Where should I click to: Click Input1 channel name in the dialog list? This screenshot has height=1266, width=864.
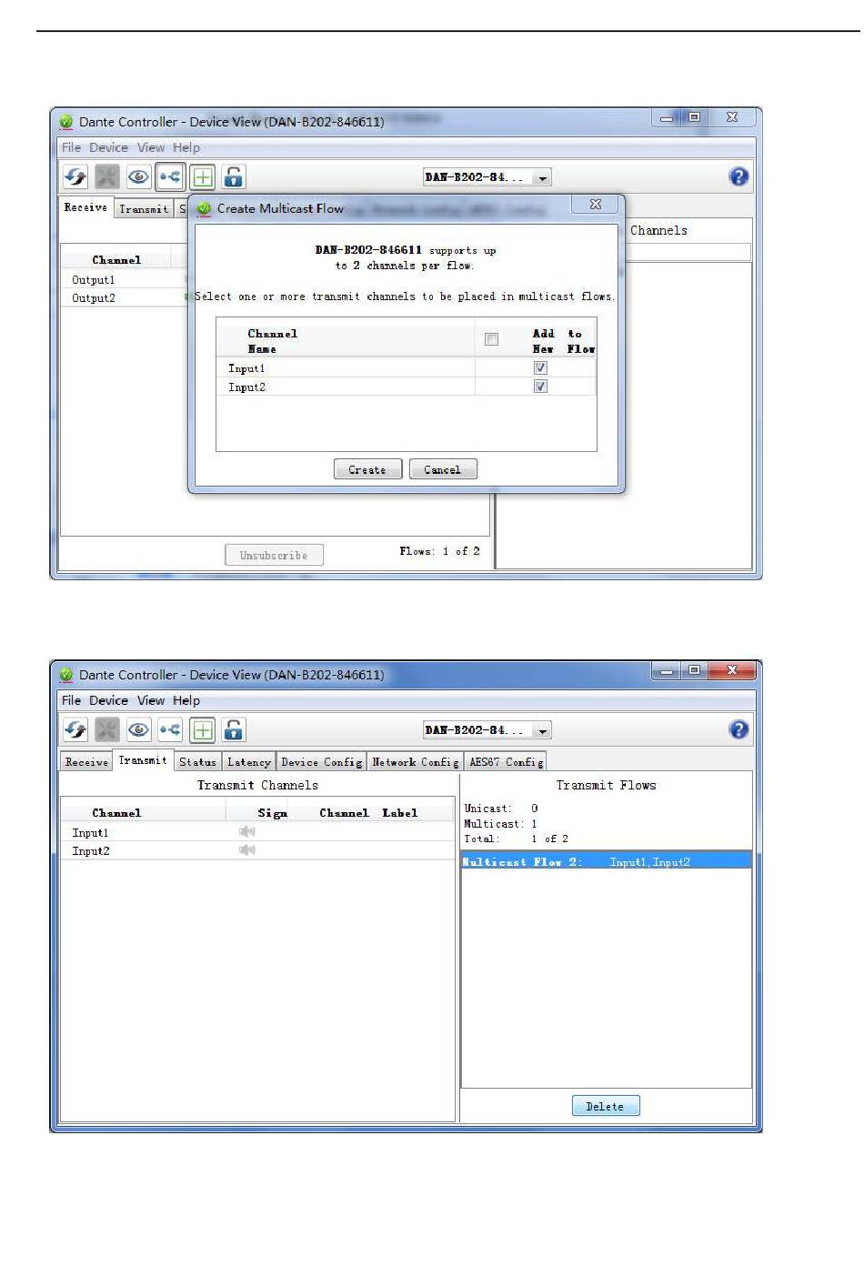tap(246, 368)
